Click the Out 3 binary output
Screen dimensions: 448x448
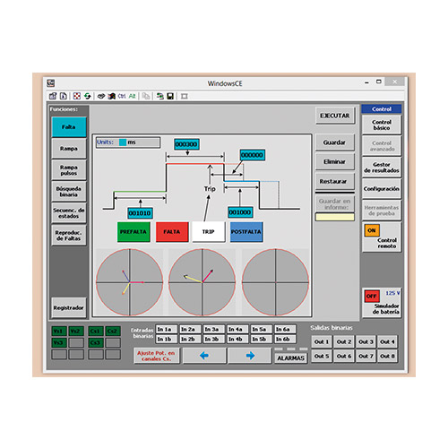(366, 341)
